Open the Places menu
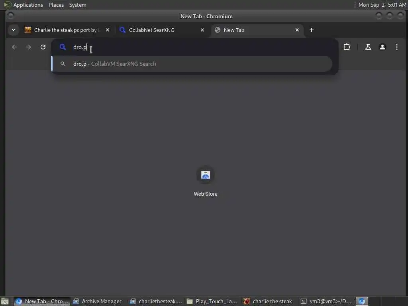 (x=56, y=5)
